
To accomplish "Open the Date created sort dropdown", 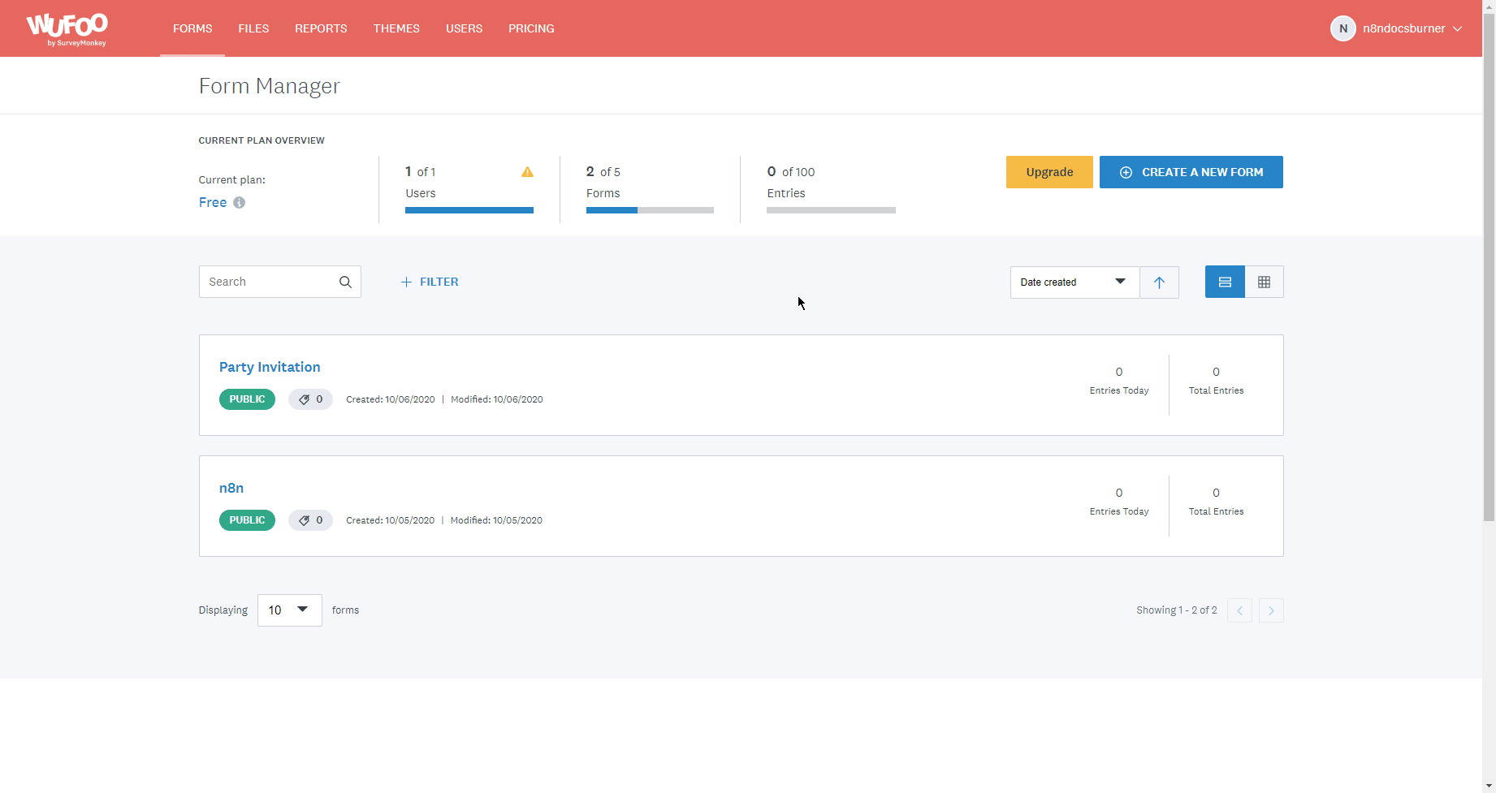I will (x=1074, y=282).
